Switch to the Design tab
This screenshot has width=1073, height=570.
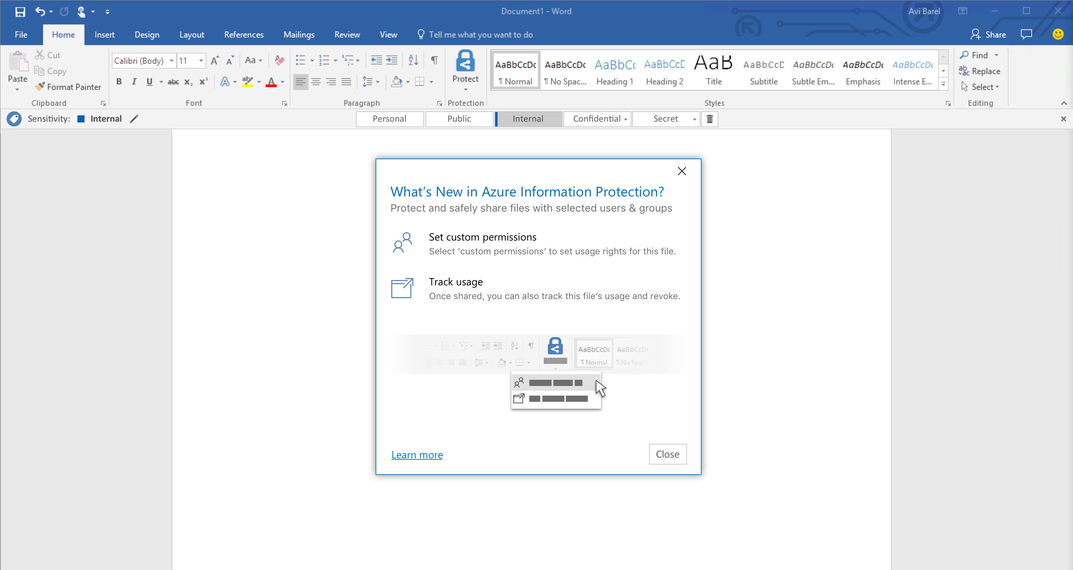coord(147,34)
